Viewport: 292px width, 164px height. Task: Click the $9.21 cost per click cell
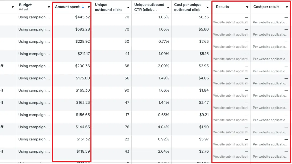click(x=204, y=115)
